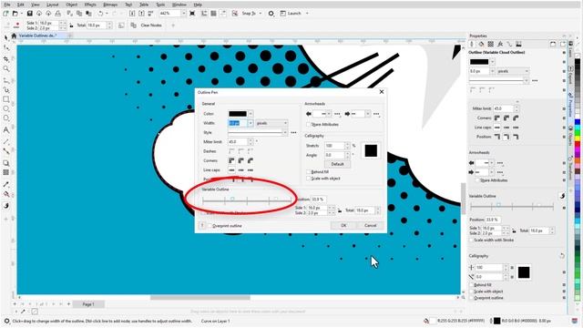Open Snap To dropdown in toolbar

pyautogui.click(x=261, y=14)
